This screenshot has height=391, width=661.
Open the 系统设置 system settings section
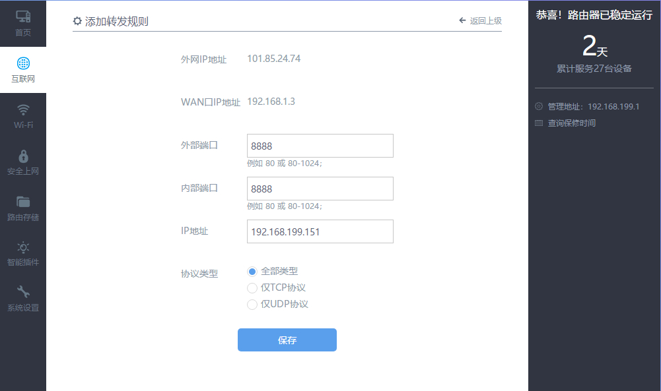[x=23, y=297]
